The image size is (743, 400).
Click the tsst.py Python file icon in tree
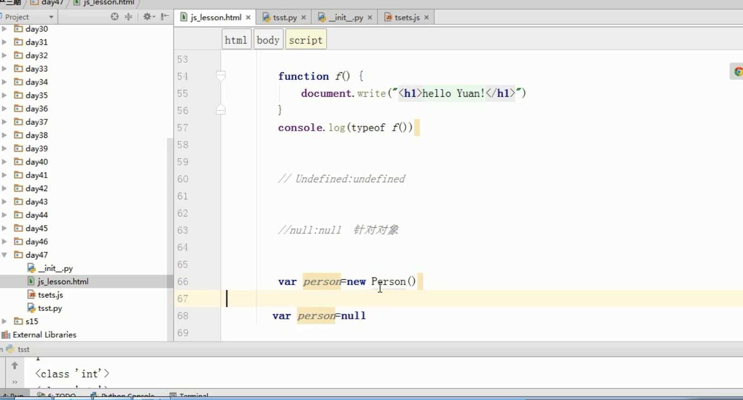(31, 308)
